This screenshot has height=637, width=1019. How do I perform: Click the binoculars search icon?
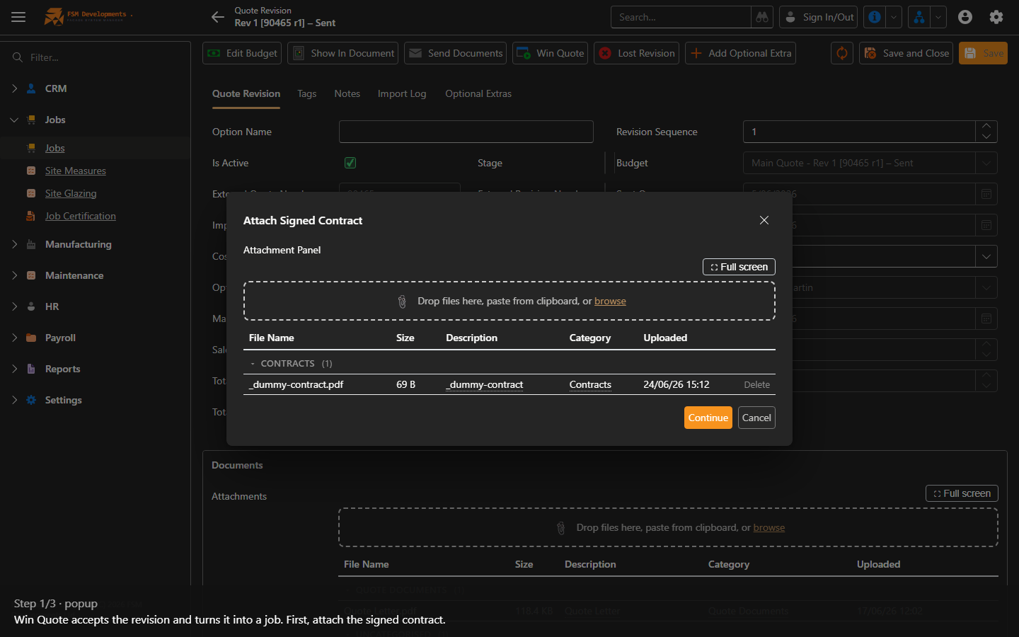[x=762, y=17]
